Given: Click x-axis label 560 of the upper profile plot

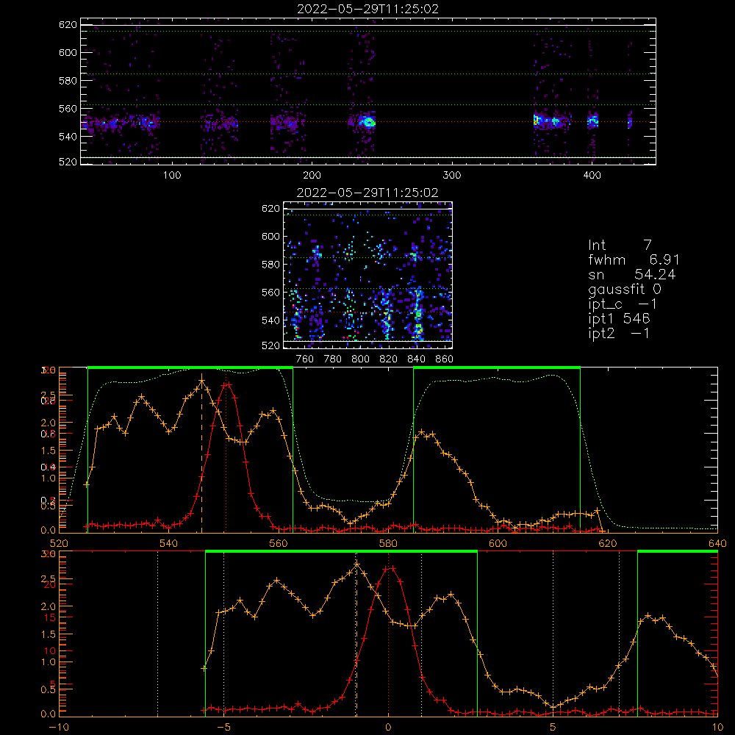Looking at the screenshot, I should click(279, 543).
